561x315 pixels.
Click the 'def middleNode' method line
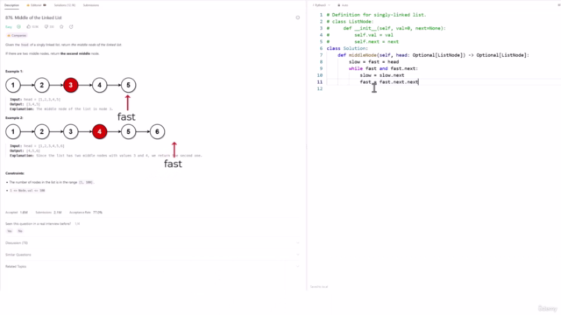pos(433,55)
